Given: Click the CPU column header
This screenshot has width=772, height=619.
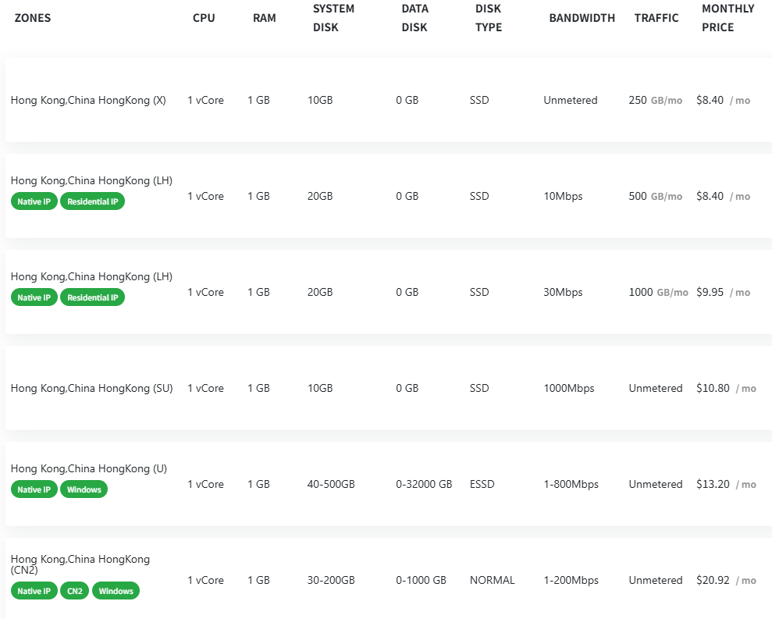Looking at the screenshot, I should pyautogui.click(x=204, y=18).
